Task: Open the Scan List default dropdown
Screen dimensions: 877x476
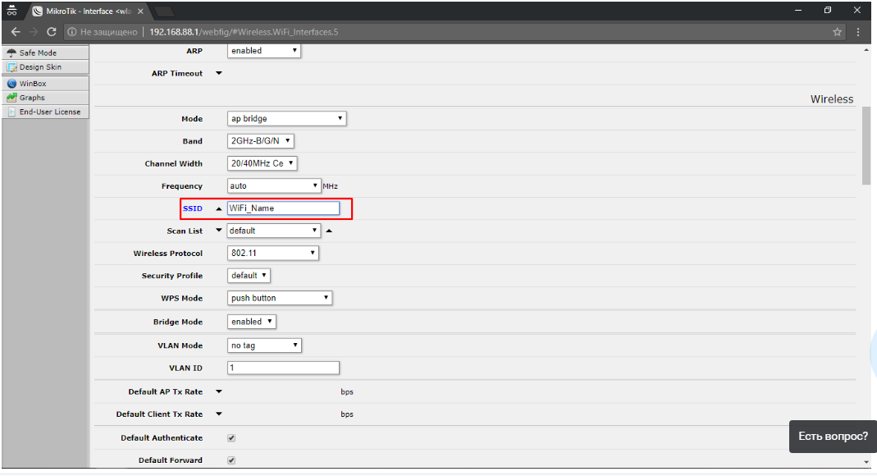Action: tap(274, 231)
